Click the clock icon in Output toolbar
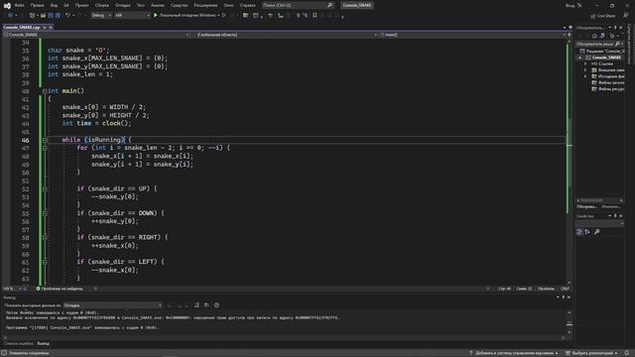The width and height of the screenshot is (635, 357). (x=216, y=305)
